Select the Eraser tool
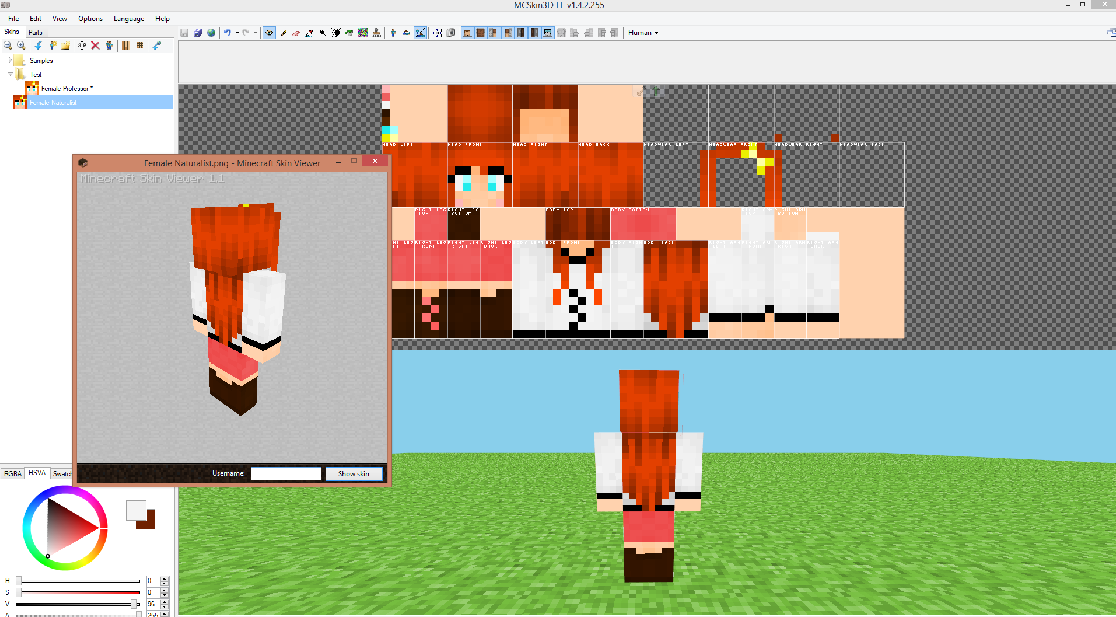The image size is (1116, 617). (296, 33)
